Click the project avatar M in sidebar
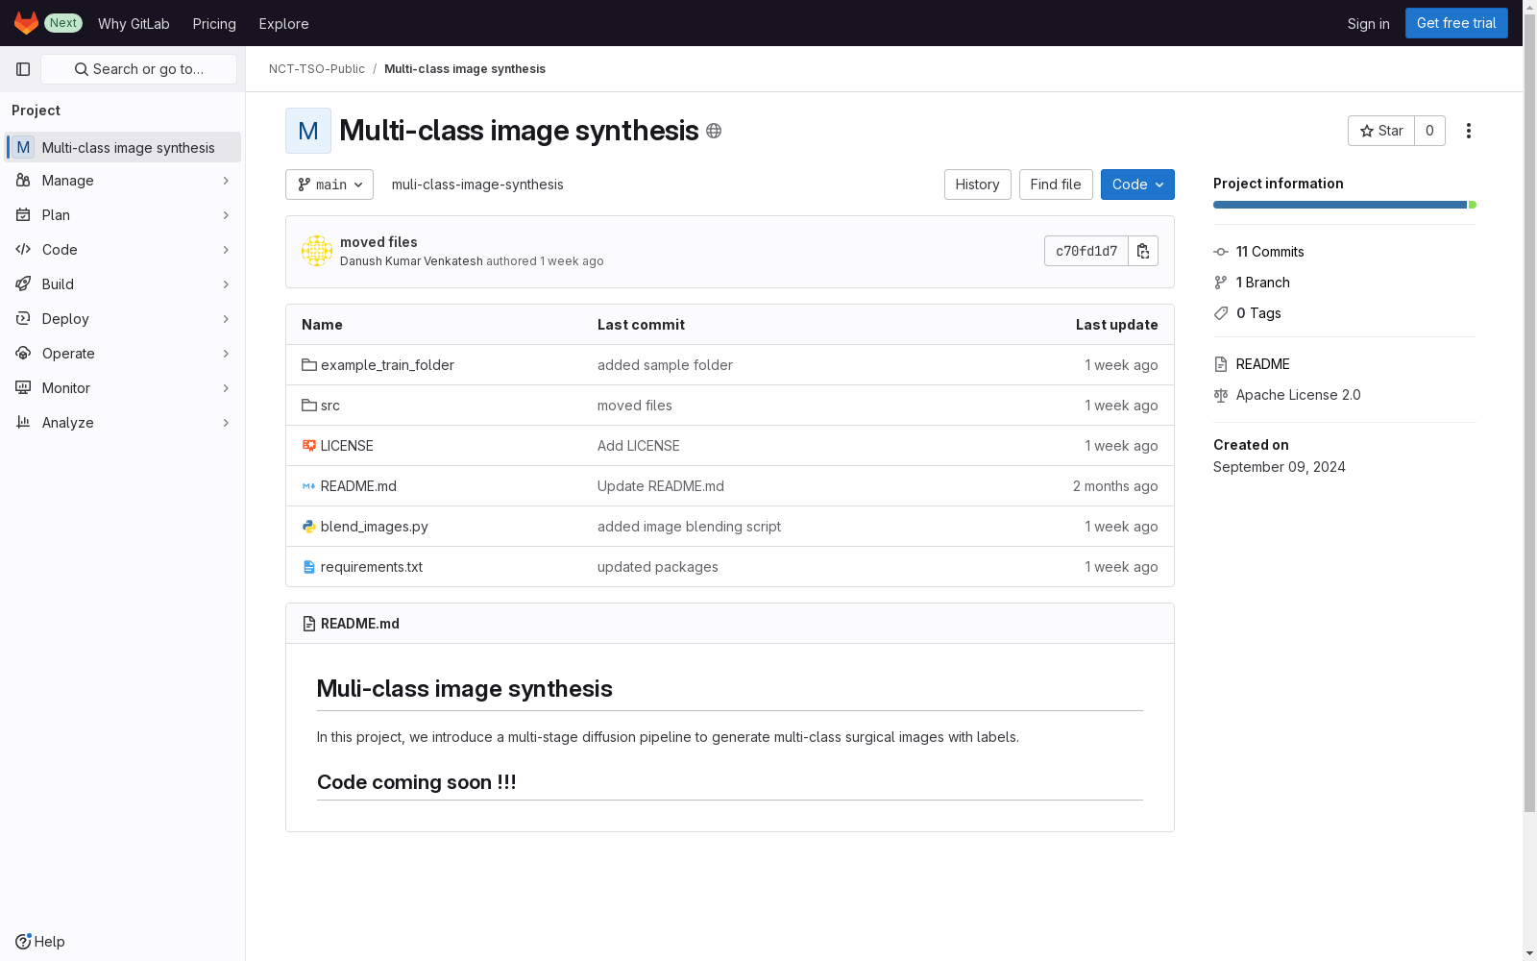The height and width of the screenshot is (961, 1537). point(23,147)
